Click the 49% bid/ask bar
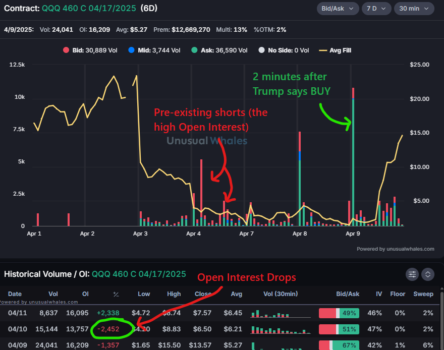Screen dimensions: 444x350 tap(339, 313)
